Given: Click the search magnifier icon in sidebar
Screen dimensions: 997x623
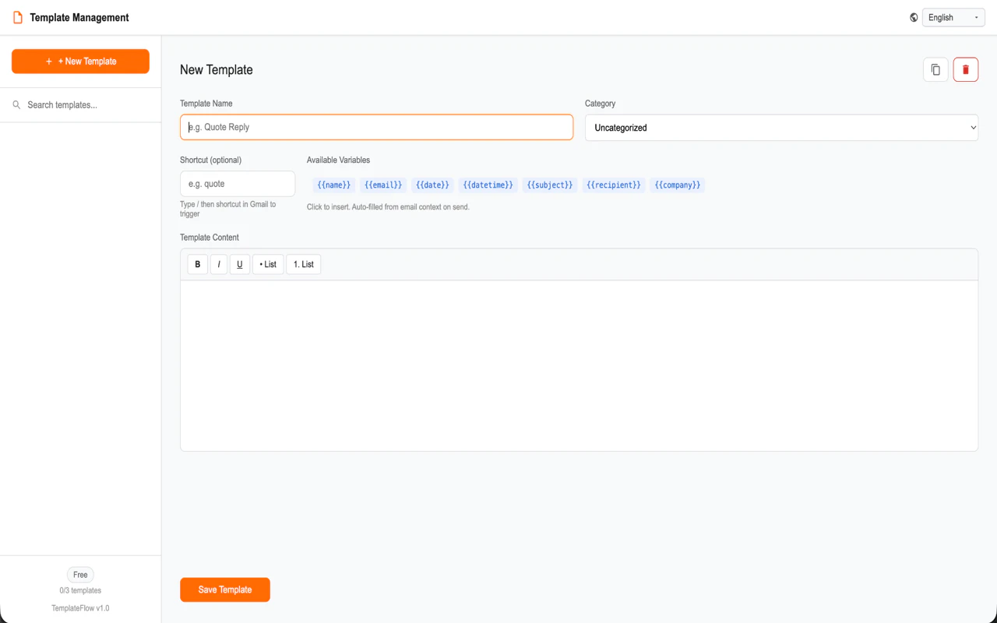Looking at the screenshot, I should (16, 104).
